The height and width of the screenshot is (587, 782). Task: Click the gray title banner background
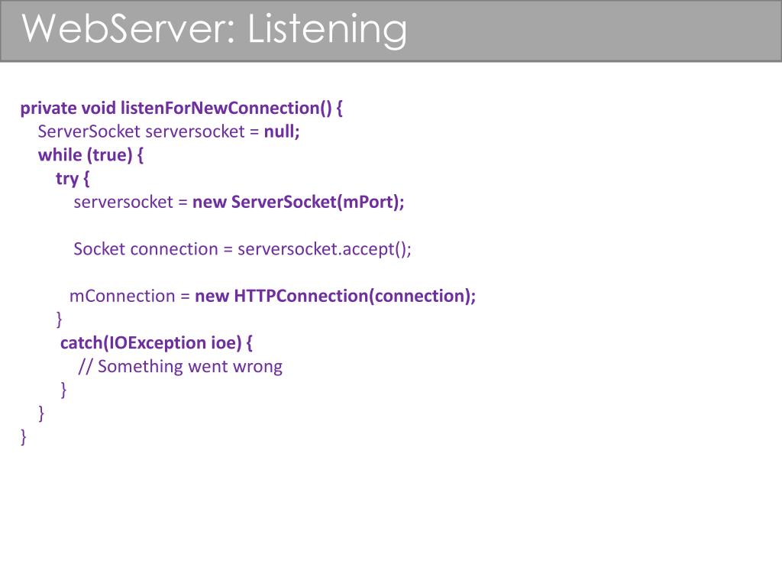click(593, 31)
